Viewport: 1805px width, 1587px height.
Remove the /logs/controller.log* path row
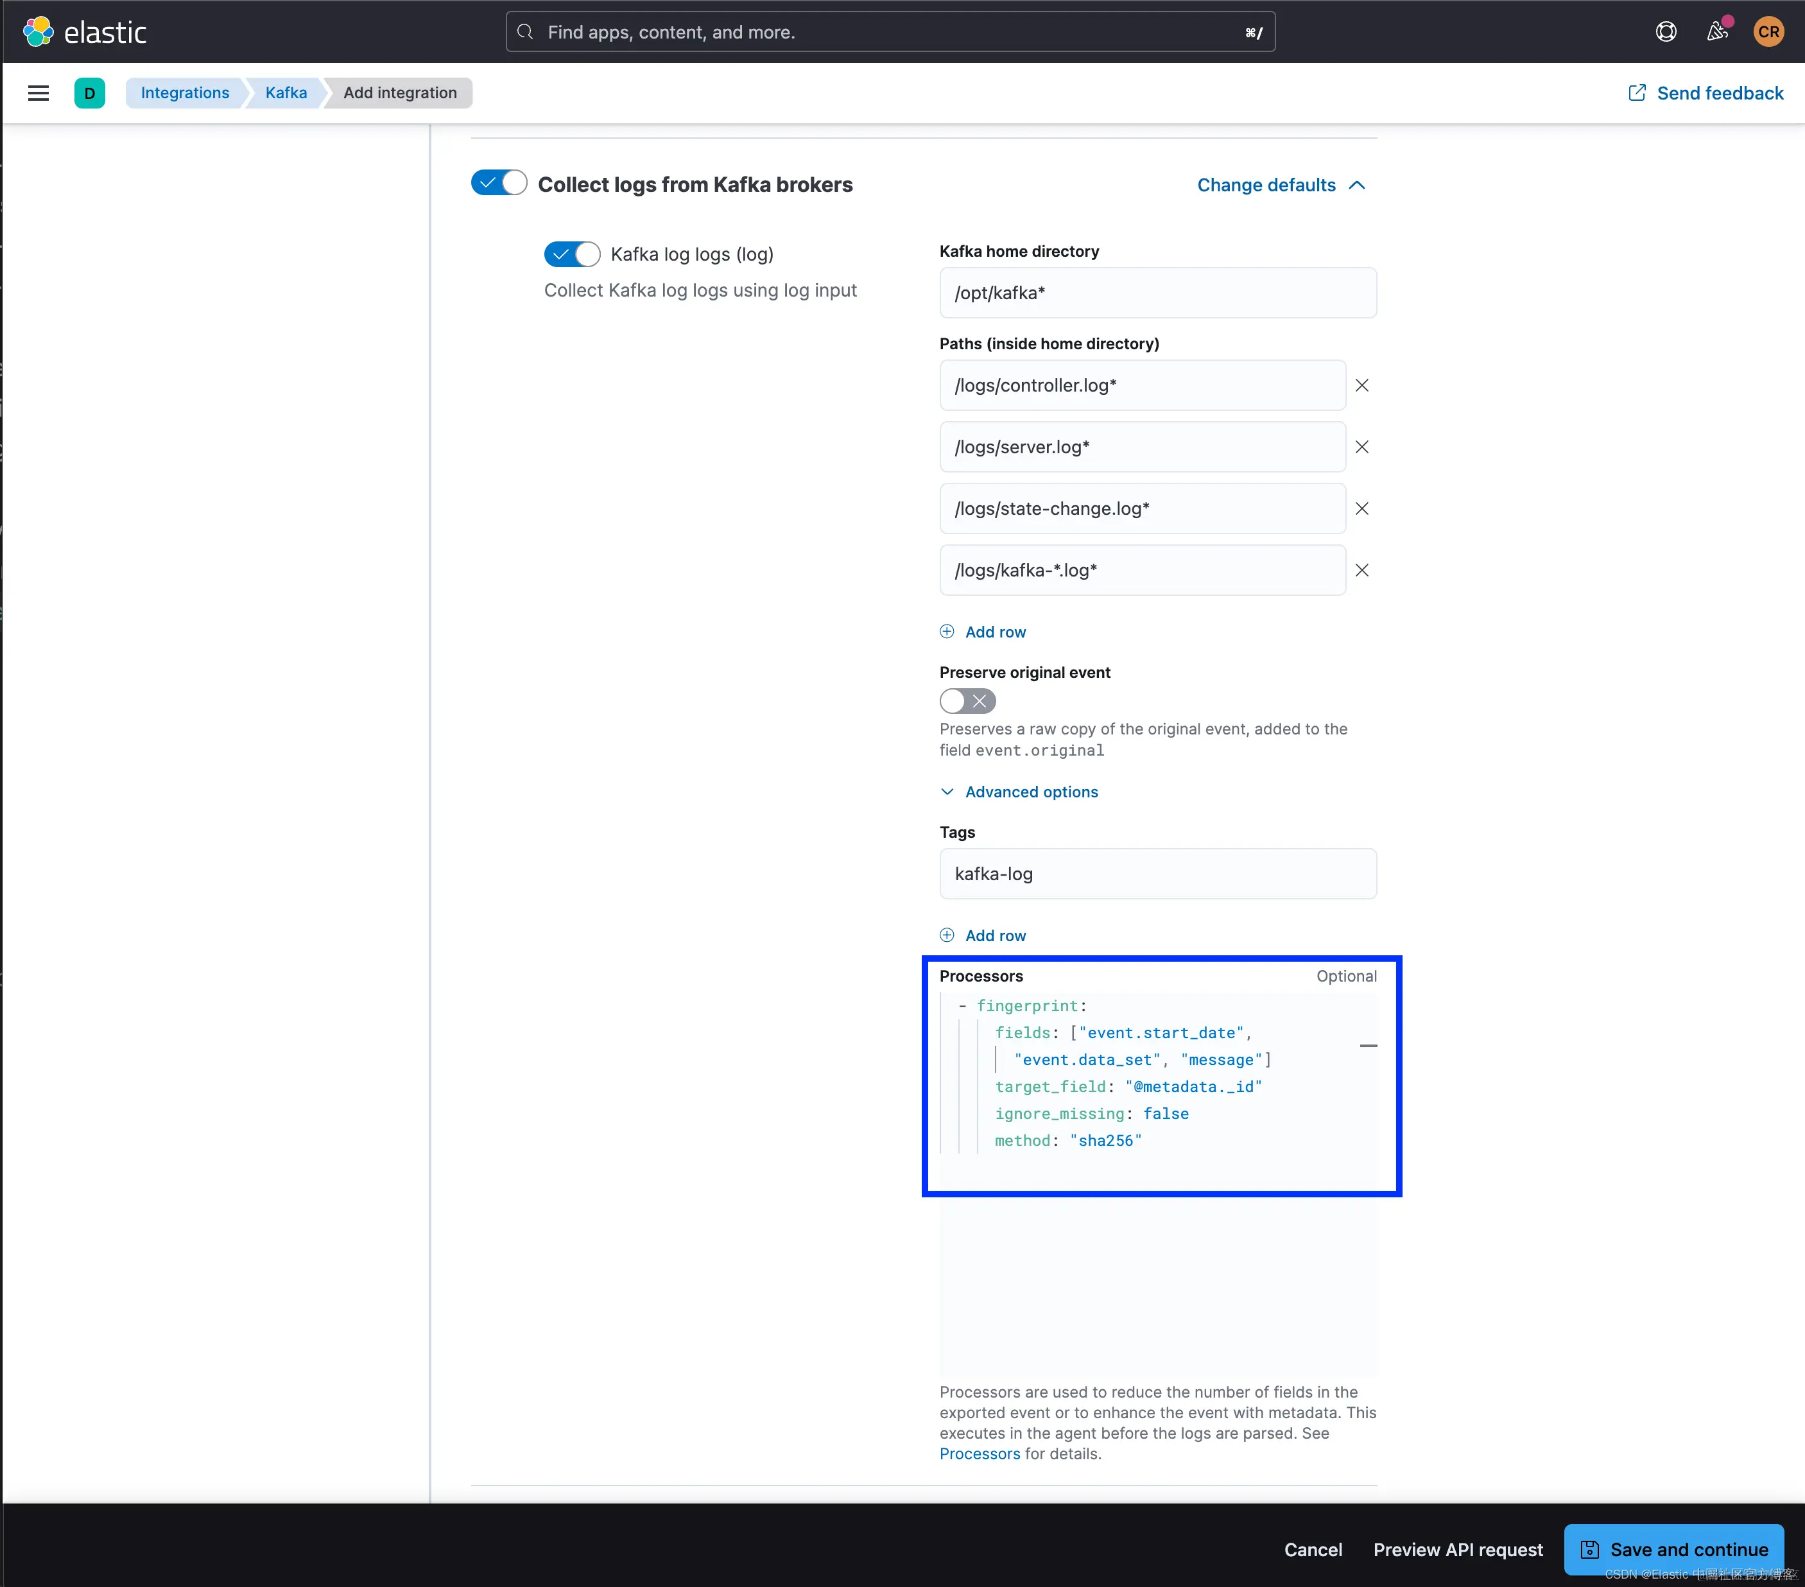click(1361, 385)
